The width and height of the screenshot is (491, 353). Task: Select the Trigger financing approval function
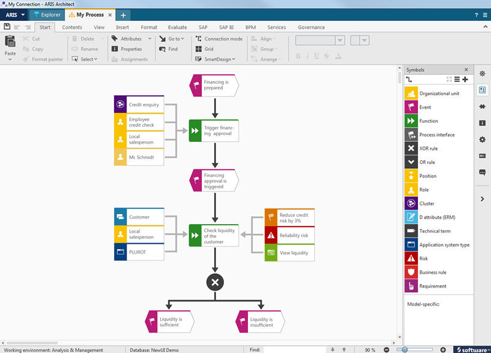click(x=214, y=131)
